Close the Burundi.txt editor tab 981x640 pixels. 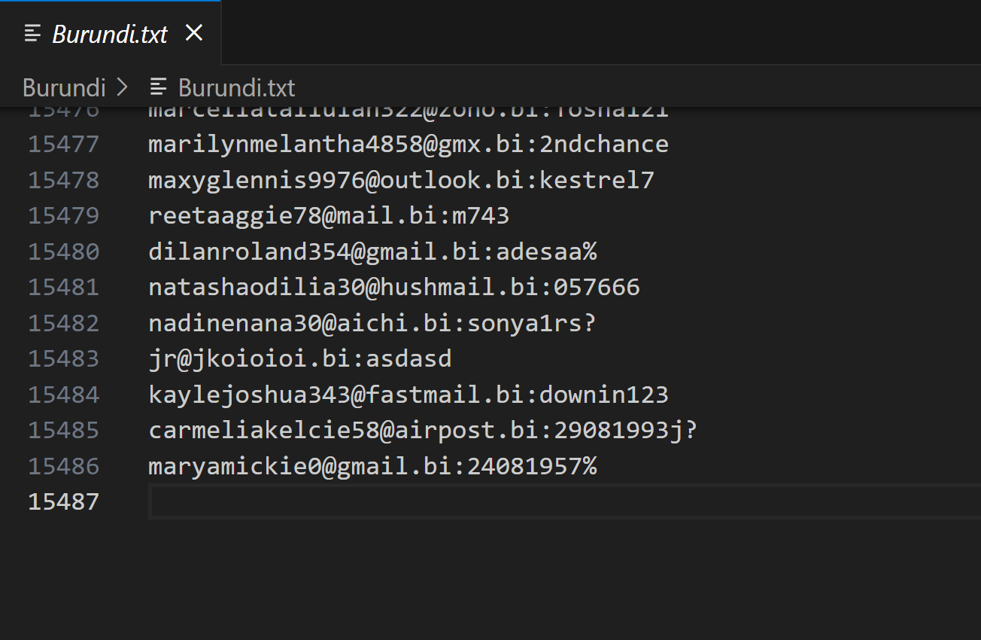click(194, 33)
